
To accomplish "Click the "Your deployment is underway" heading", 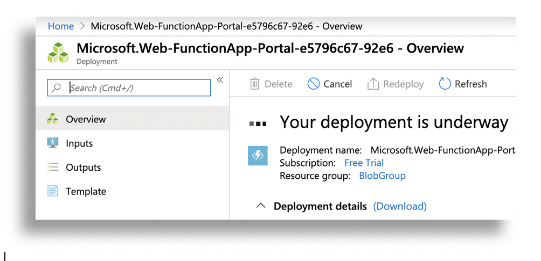I will tap(394, 122).
